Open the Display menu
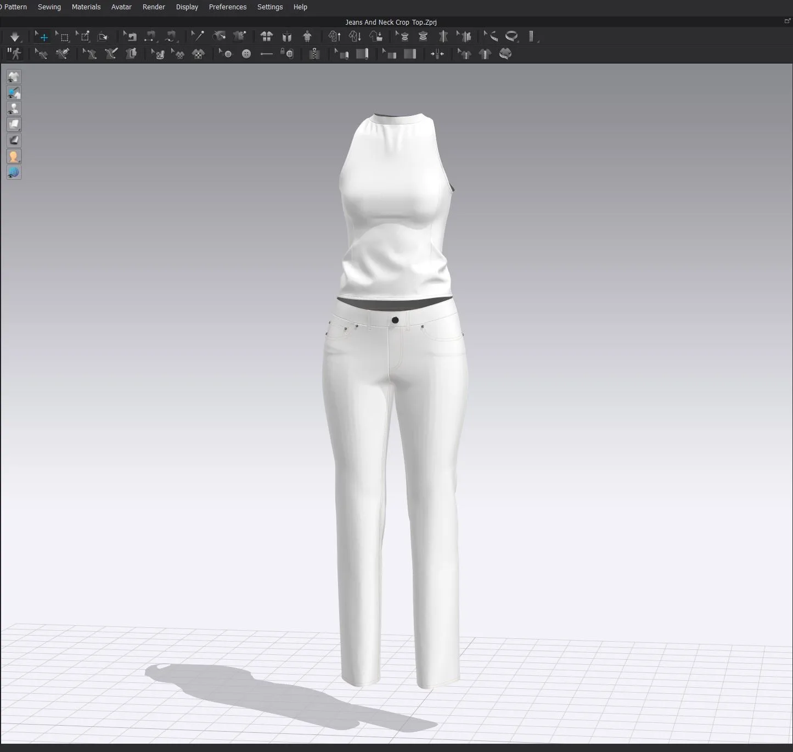793x752 pixels. tap(187, 7)
